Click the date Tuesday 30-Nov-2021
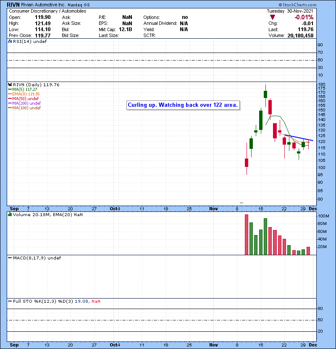Viewport: 336px width, 349px height. click(x=290, y=11)
